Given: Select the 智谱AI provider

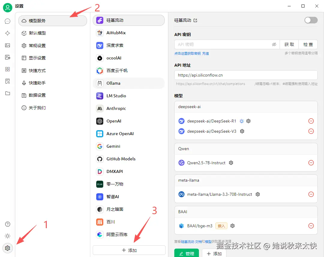Looking at the screenshot, I should point(129,197).
